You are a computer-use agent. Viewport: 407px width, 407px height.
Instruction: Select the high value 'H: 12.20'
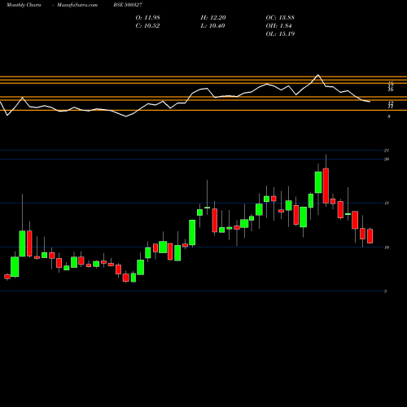[x=213, y=18]
